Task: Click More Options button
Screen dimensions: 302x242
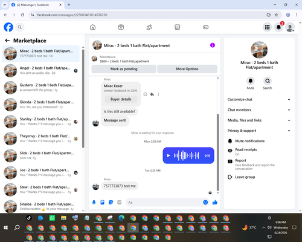Action: pyautogui.click(x=187, y=69)
